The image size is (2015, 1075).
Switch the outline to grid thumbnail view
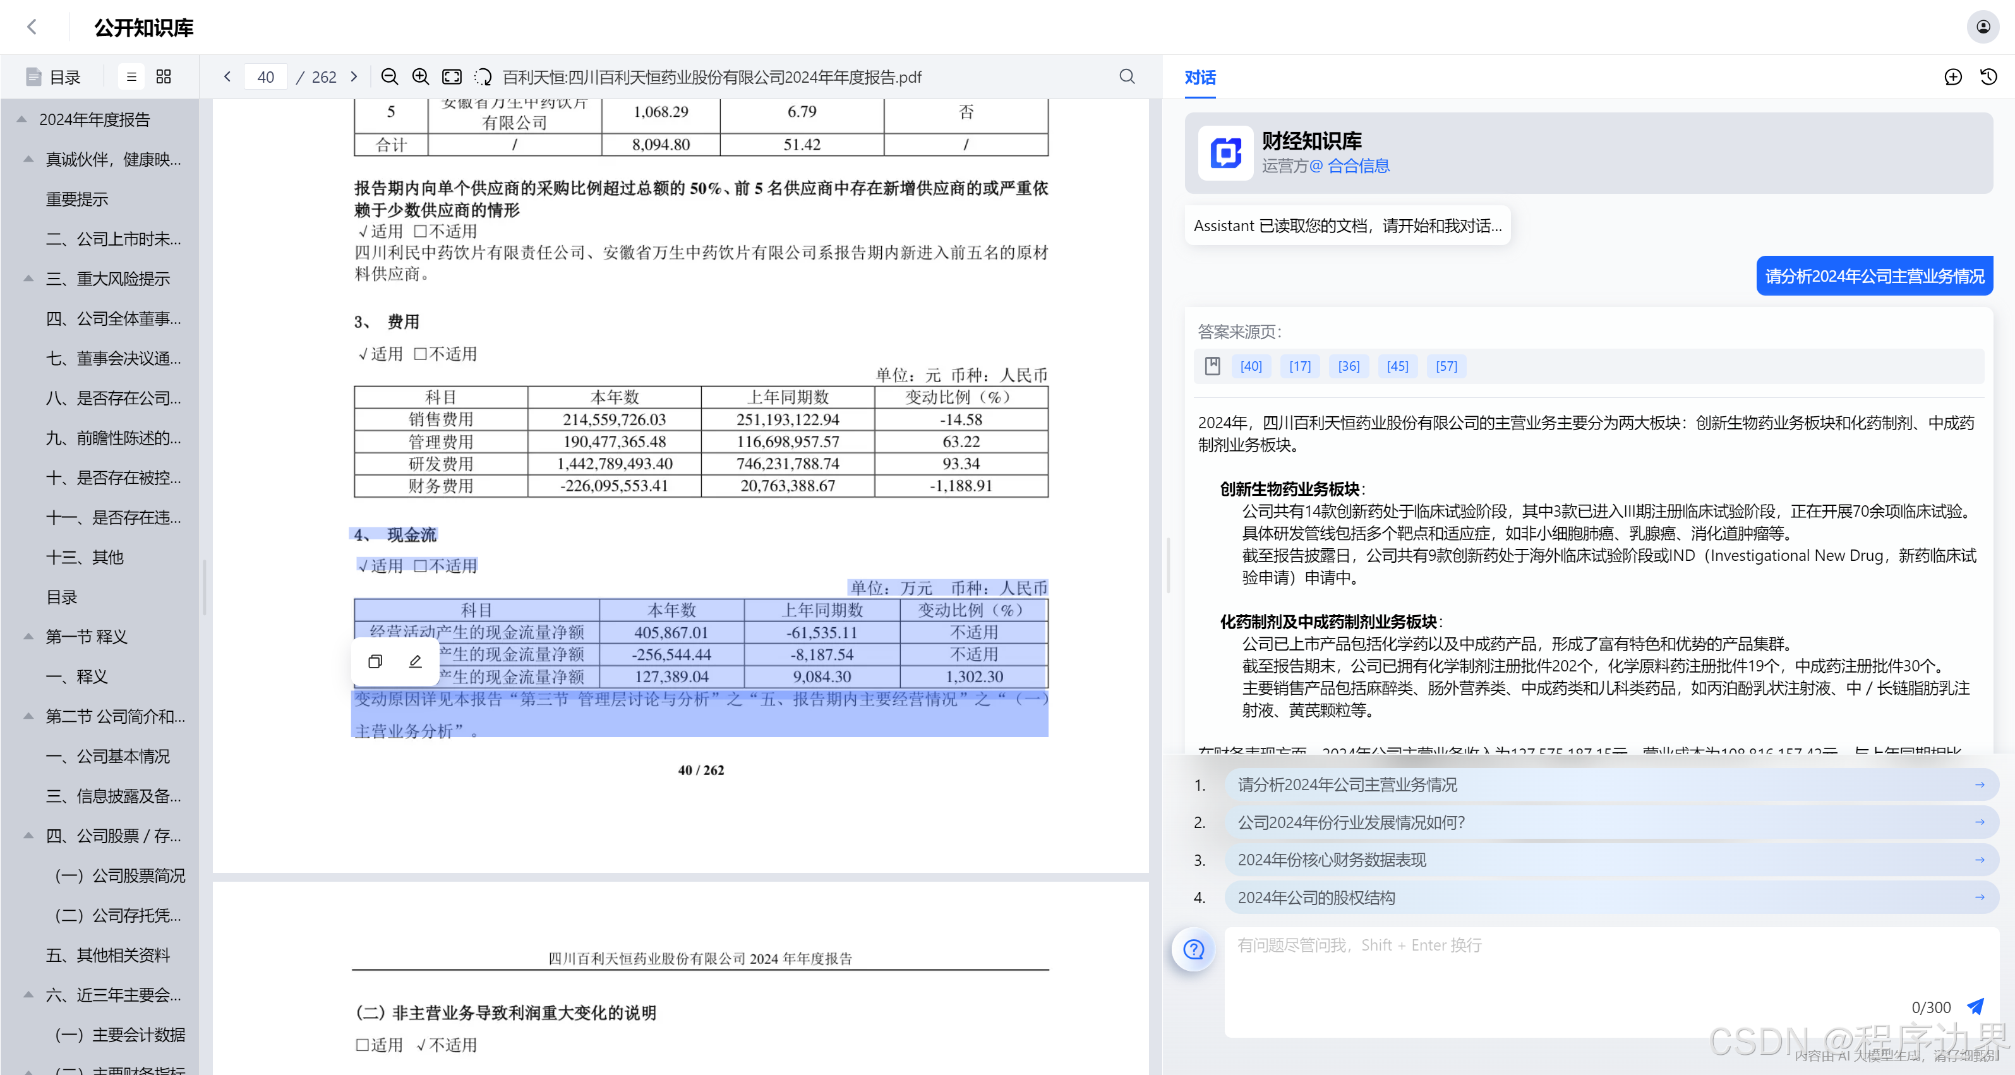(x=164, y=76)
